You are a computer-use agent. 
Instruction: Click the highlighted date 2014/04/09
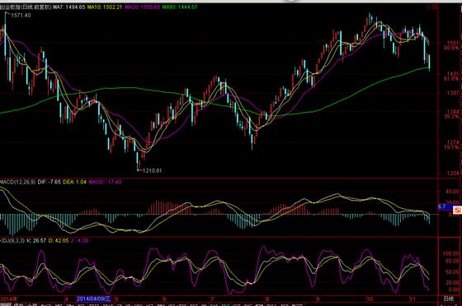[94, 299]
